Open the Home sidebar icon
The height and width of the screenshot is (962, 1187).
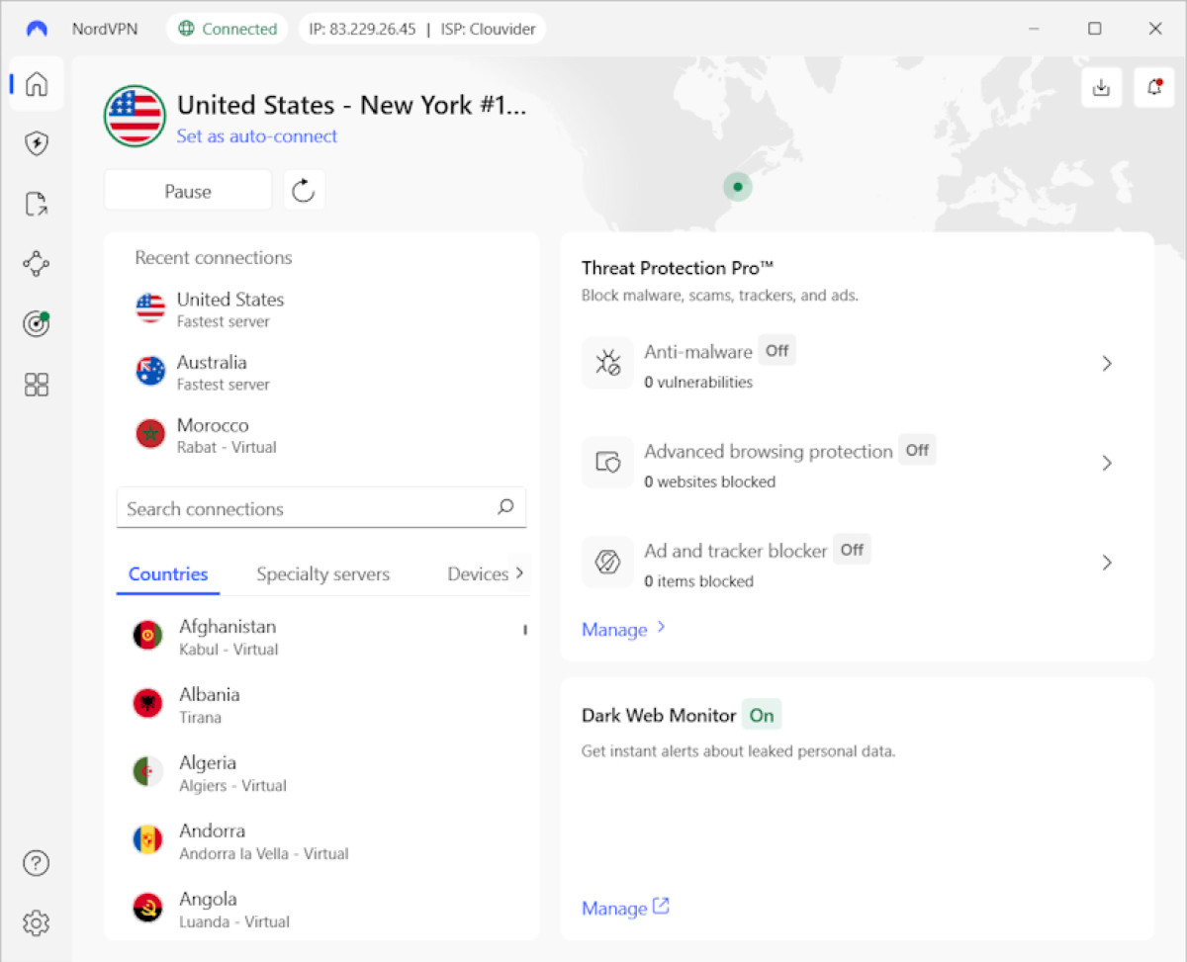point(37,84)
